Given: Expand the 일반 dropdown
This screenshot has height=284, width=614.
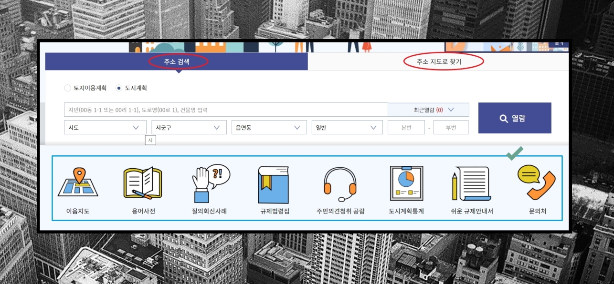Looking at the screenshot, I should point(347,127).
